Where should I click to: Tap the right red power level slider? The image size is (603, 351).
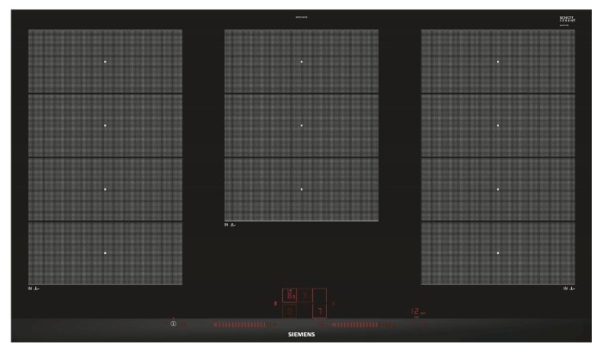(x=363, y=325)
